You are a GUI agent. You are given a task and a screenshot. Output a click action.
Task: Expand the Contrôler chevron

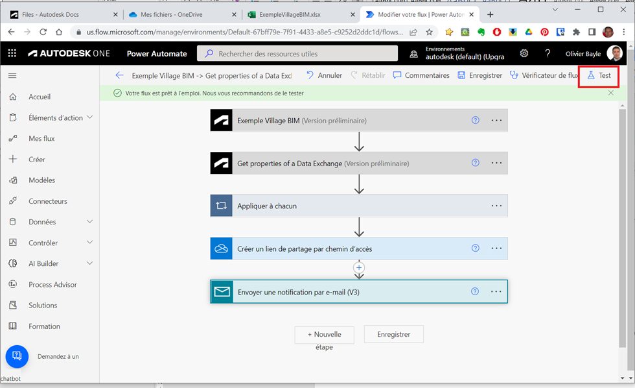90,243
